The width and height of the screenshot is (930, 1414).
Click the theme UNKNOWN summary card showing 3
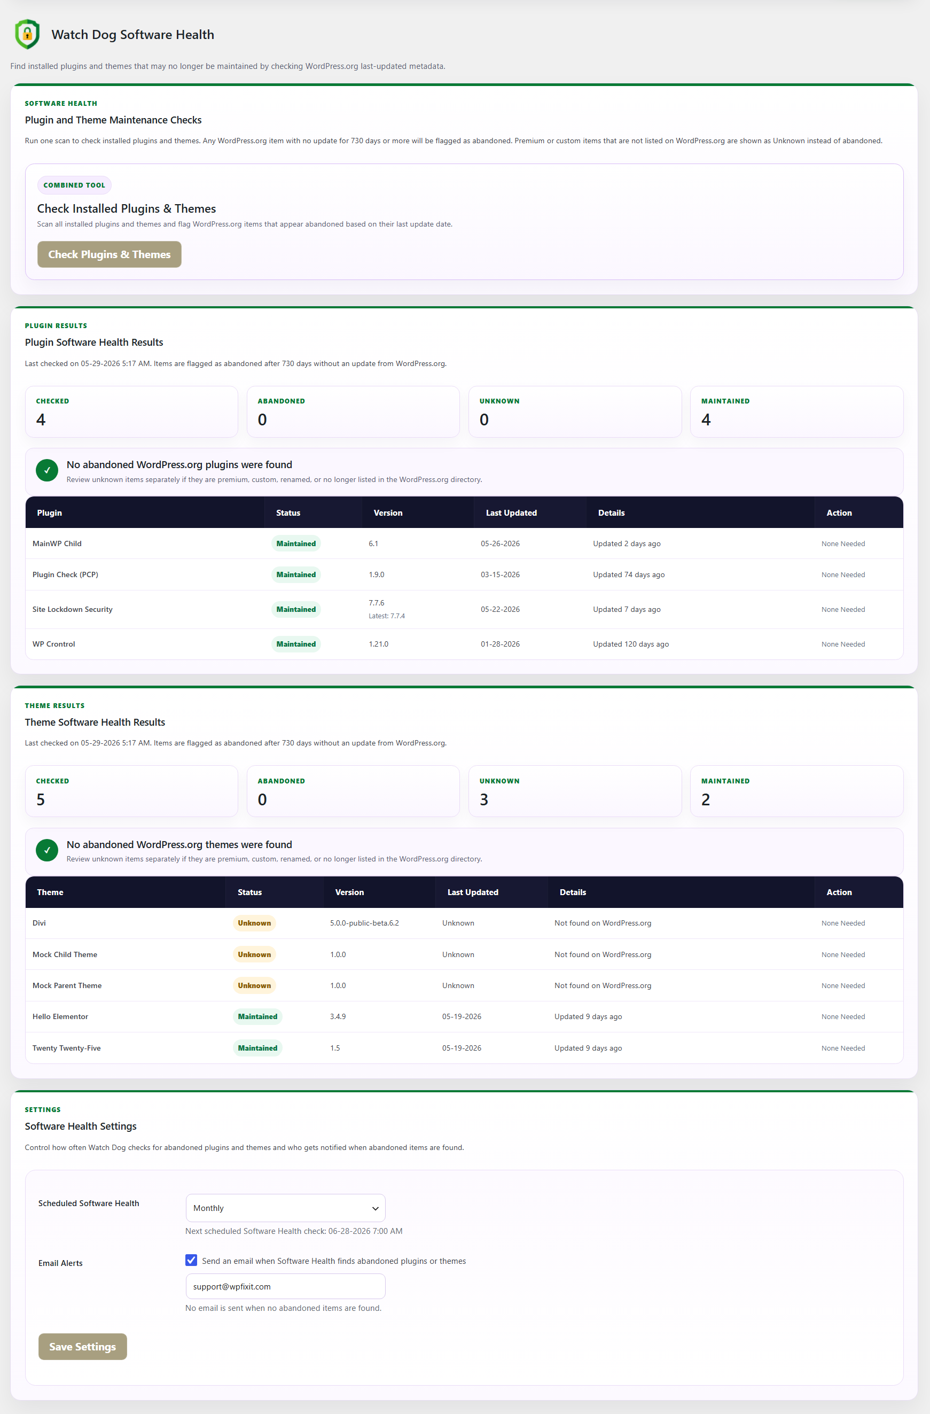[x=575, y=791]
